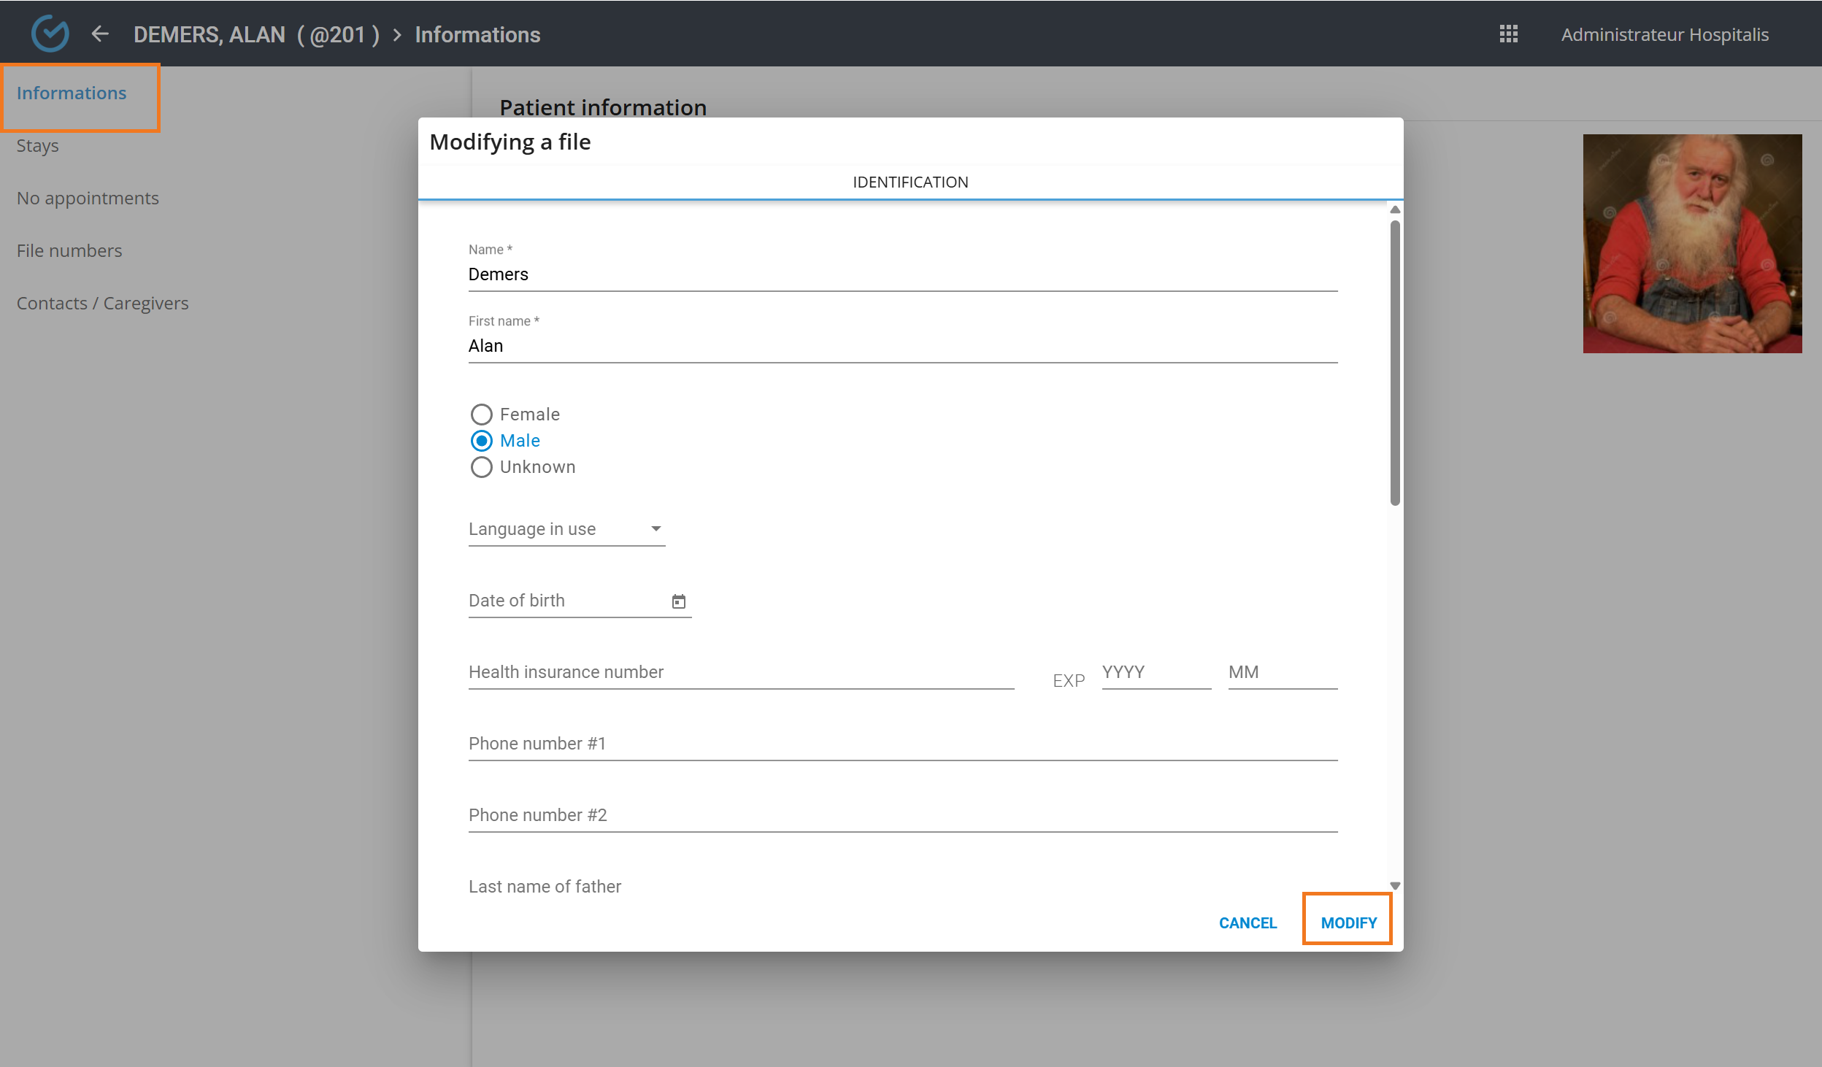Screen dimensions: 1822x1067
Task: Click the dialog vertical scrollbar thumb
Action: pos(1395,362)
